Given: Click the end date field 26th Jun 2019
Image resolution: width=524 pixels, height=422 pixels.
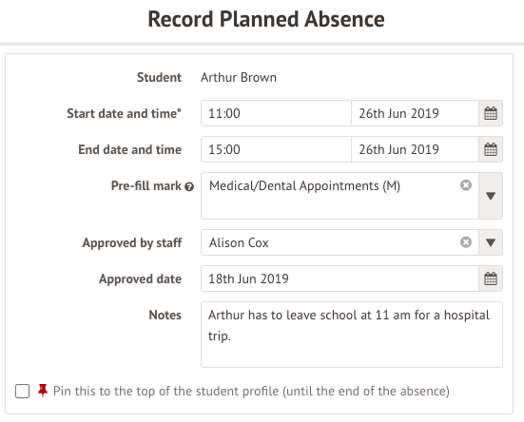Looking at the screenshot, I should click(415, 149).
